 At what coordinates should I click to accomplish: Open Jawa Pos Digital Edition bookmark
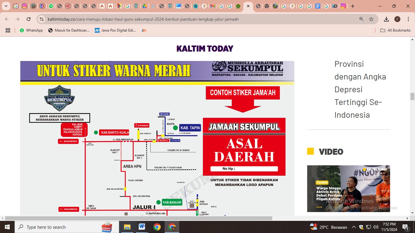click(x=115, y=30)
